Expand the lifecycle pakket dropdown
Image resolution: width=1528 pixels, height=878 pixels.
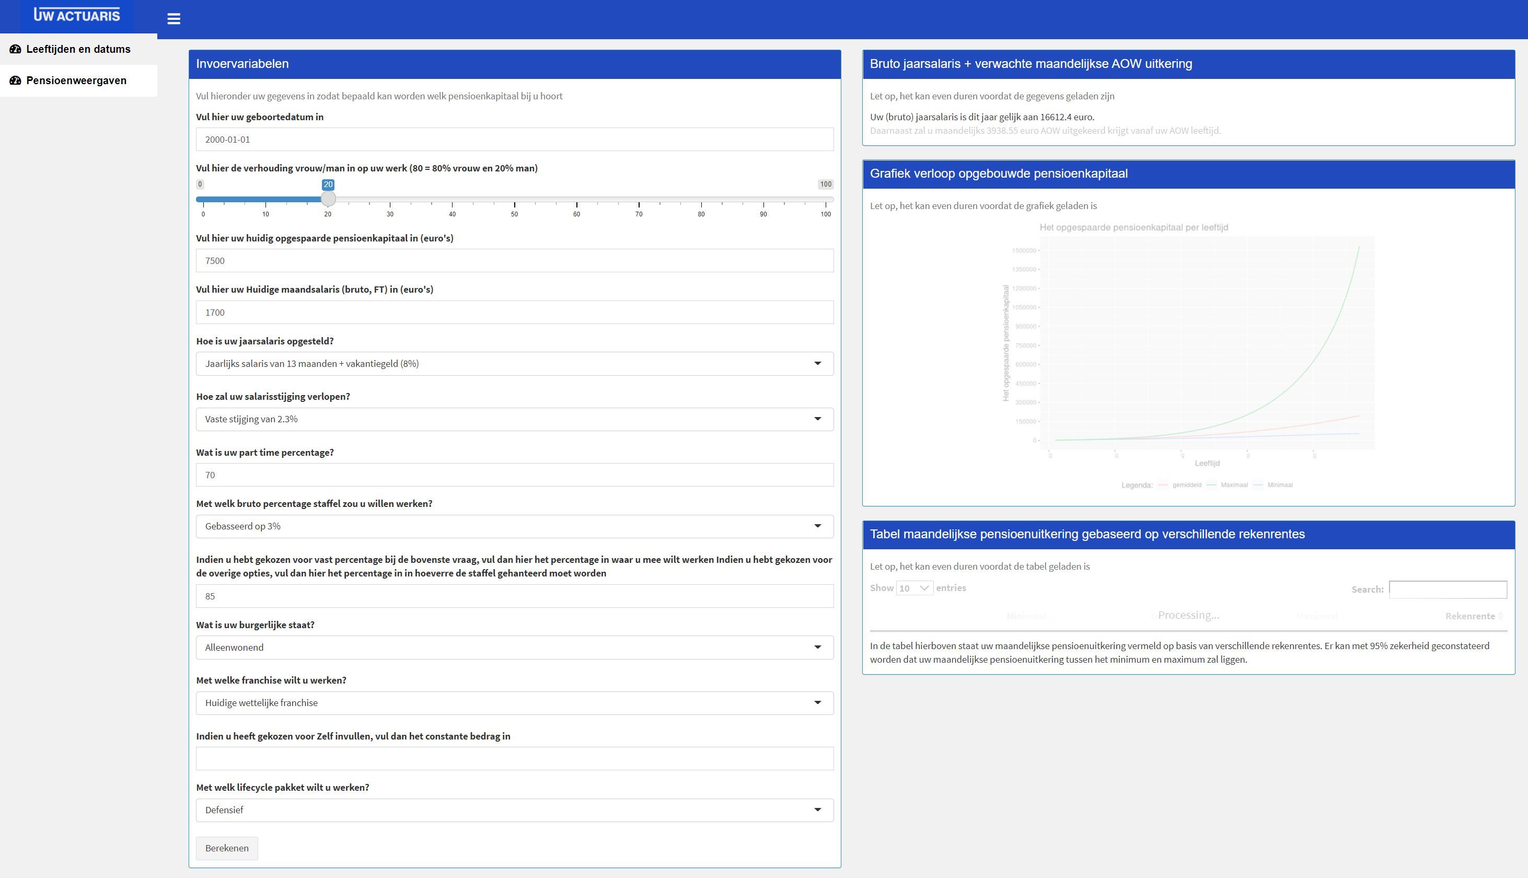(x=514, y=810)
